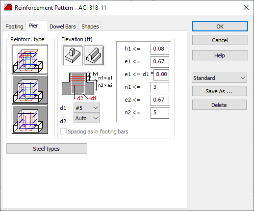Image resolution: width=254 pixels, height=211 pixels.
Task: Expand the d2 Auto dropdown
Action: click(87, 118)
